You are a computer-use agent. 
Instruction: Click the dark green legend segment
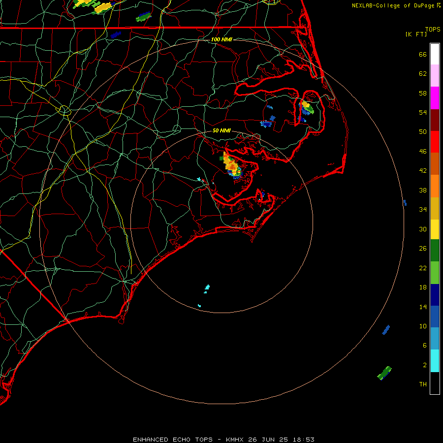(435, 251)
